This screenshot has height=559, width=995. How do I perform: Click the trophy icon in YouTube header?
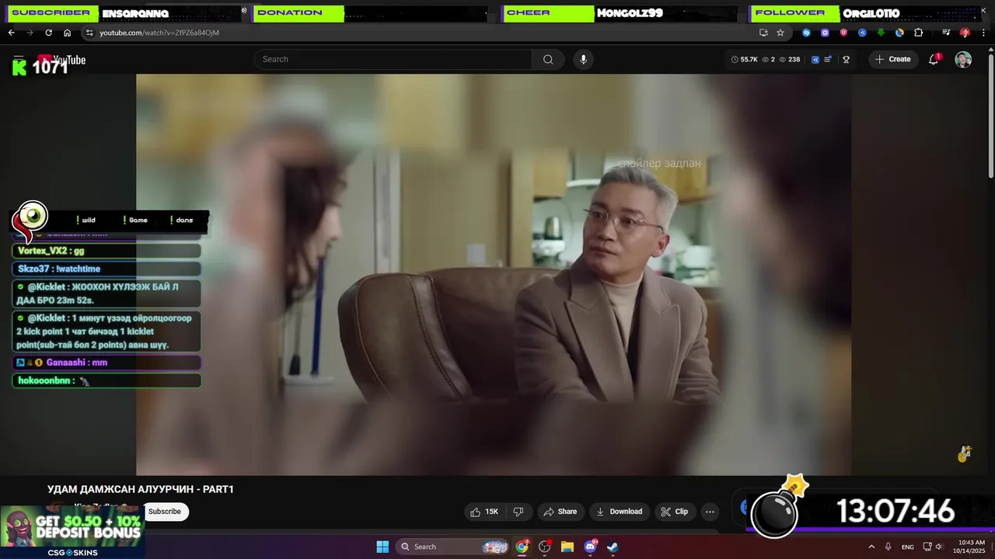click(x=846, y=59)
